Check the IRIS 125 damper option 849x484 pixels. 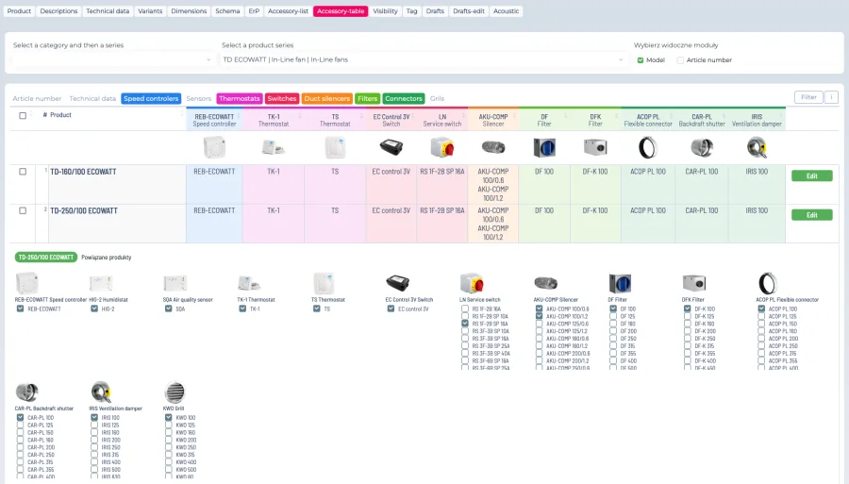pos(94,425)
